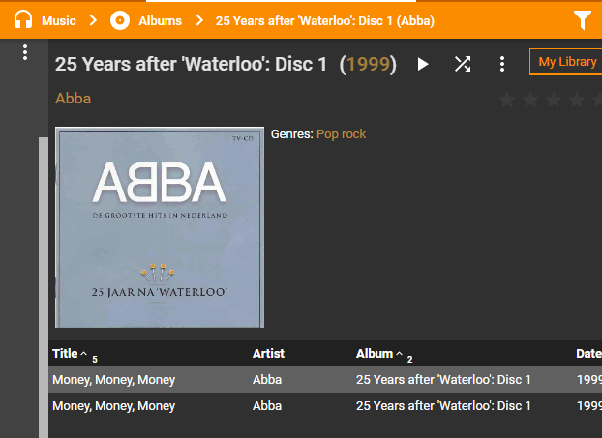Sort by Artist column header

click(268, 354)
